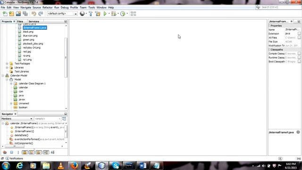Open the Members dropdown in Navigator

17,119
